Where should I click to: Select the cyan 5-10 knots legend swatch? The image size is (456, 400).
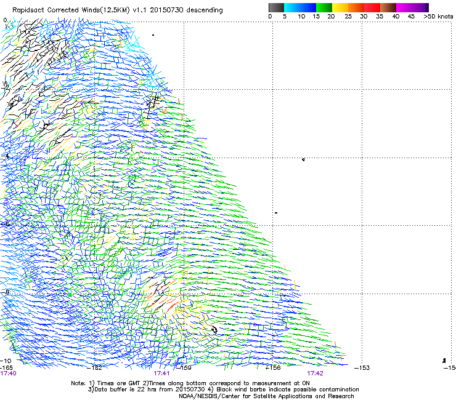(292, 7)
